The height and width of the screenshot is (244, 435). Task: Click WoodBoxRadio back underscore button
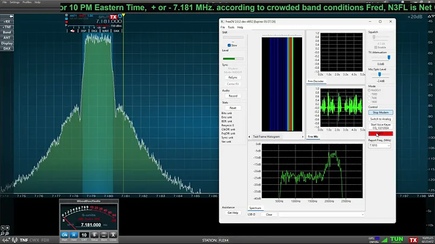pos(104,235)
